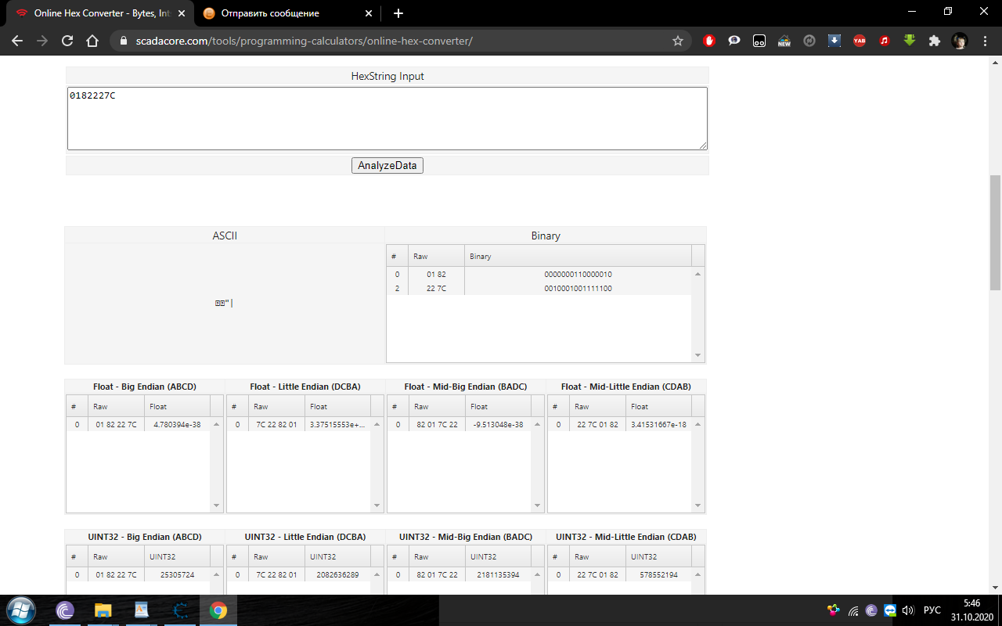The height and width of the screenshot is (626, 1002).
Task: Click the grey circular sync extension icon
Action: pos(809,41)
